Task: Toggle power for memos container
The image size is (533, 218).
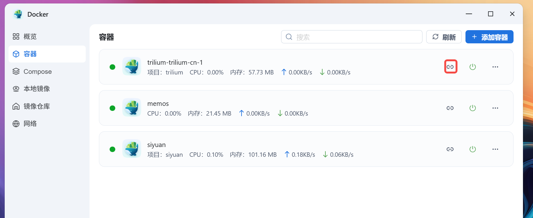Action: tap(473, 108)
